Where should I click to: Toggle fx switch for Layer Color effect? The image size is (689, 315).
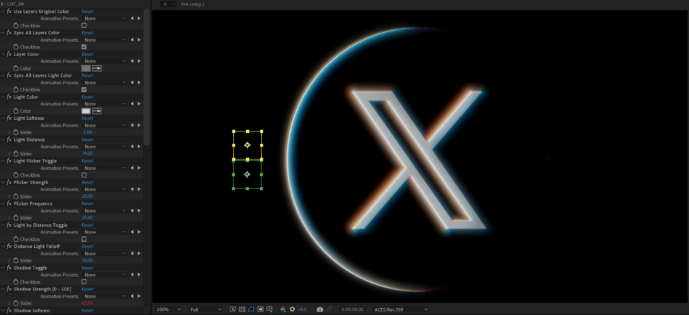coord(9,54)
